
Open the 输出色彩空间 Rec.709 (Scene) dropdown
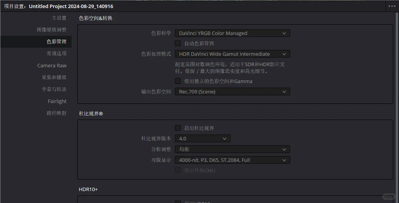coord(232,92)
